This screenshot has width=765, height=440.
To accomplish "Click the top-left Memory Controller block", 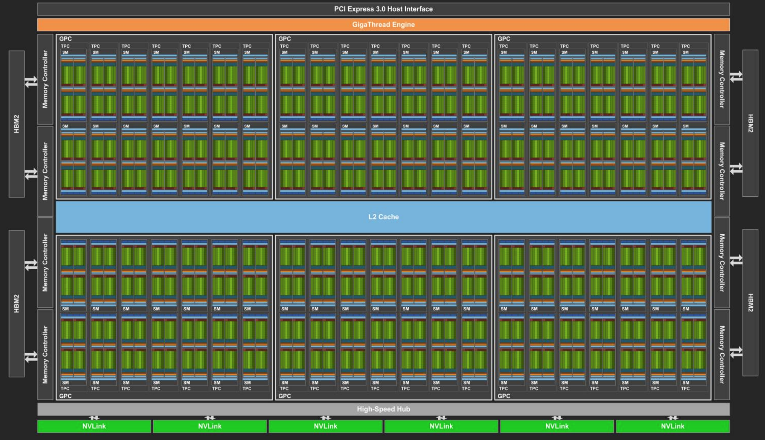I will tap(45, 79).
